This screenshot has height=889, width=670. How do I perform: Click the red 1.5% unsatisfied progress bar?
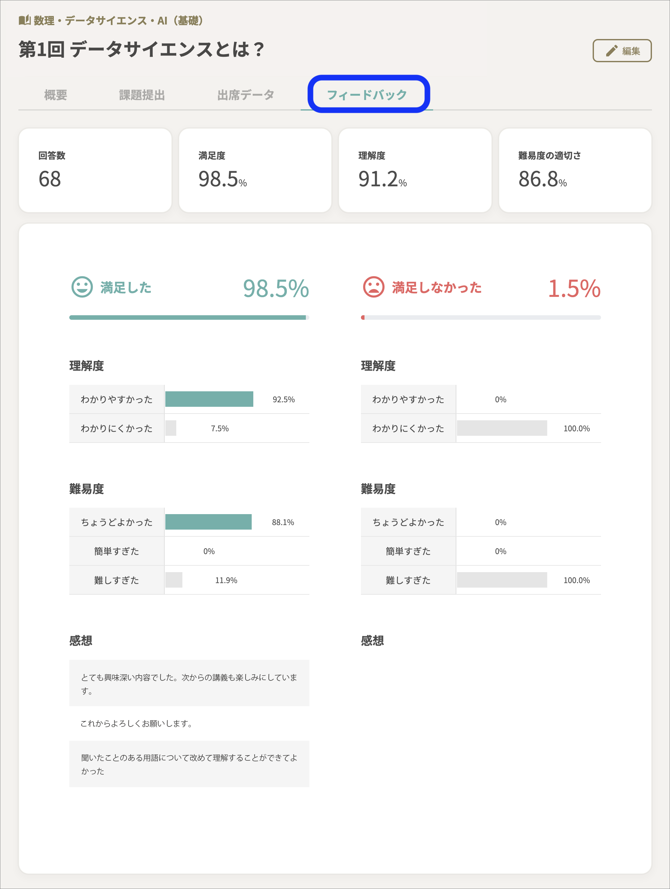[x=481, y=317]
